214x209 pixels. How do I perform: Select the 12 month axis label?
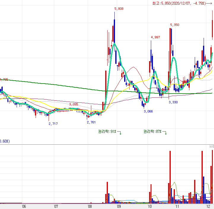208,206
